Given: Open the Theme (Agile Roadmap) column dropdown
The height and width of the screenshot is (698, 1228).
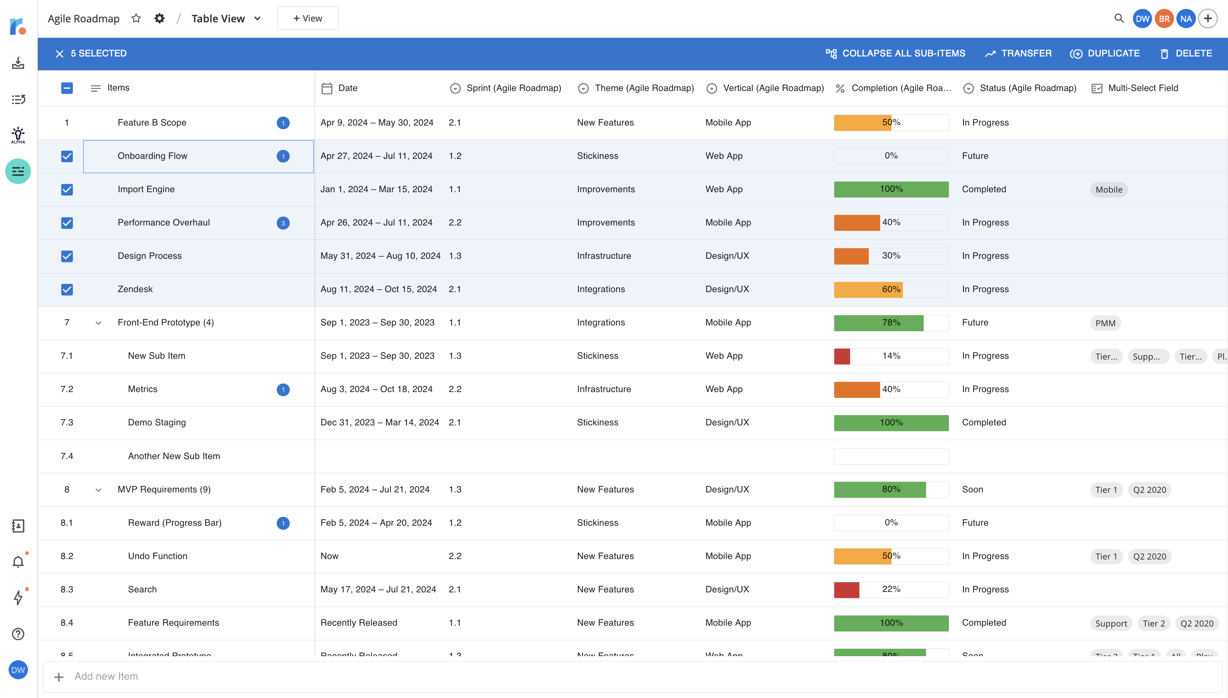Looking at the screenshot, I should 583,88.
